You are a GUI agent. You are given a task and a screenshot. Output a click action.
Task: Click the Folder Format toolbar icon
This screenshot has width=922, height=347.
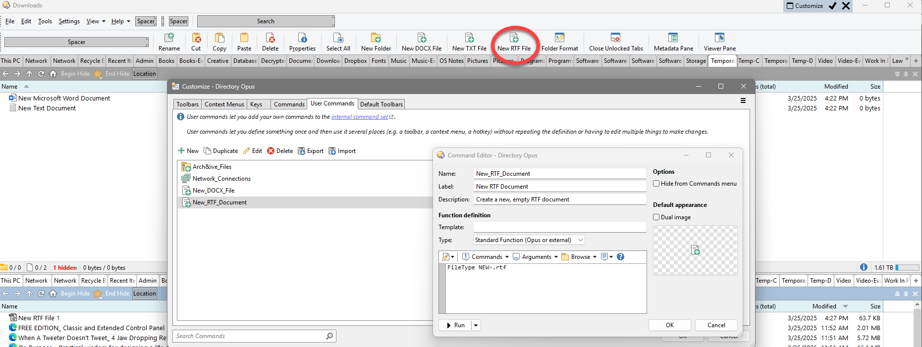tap(559, 39)
